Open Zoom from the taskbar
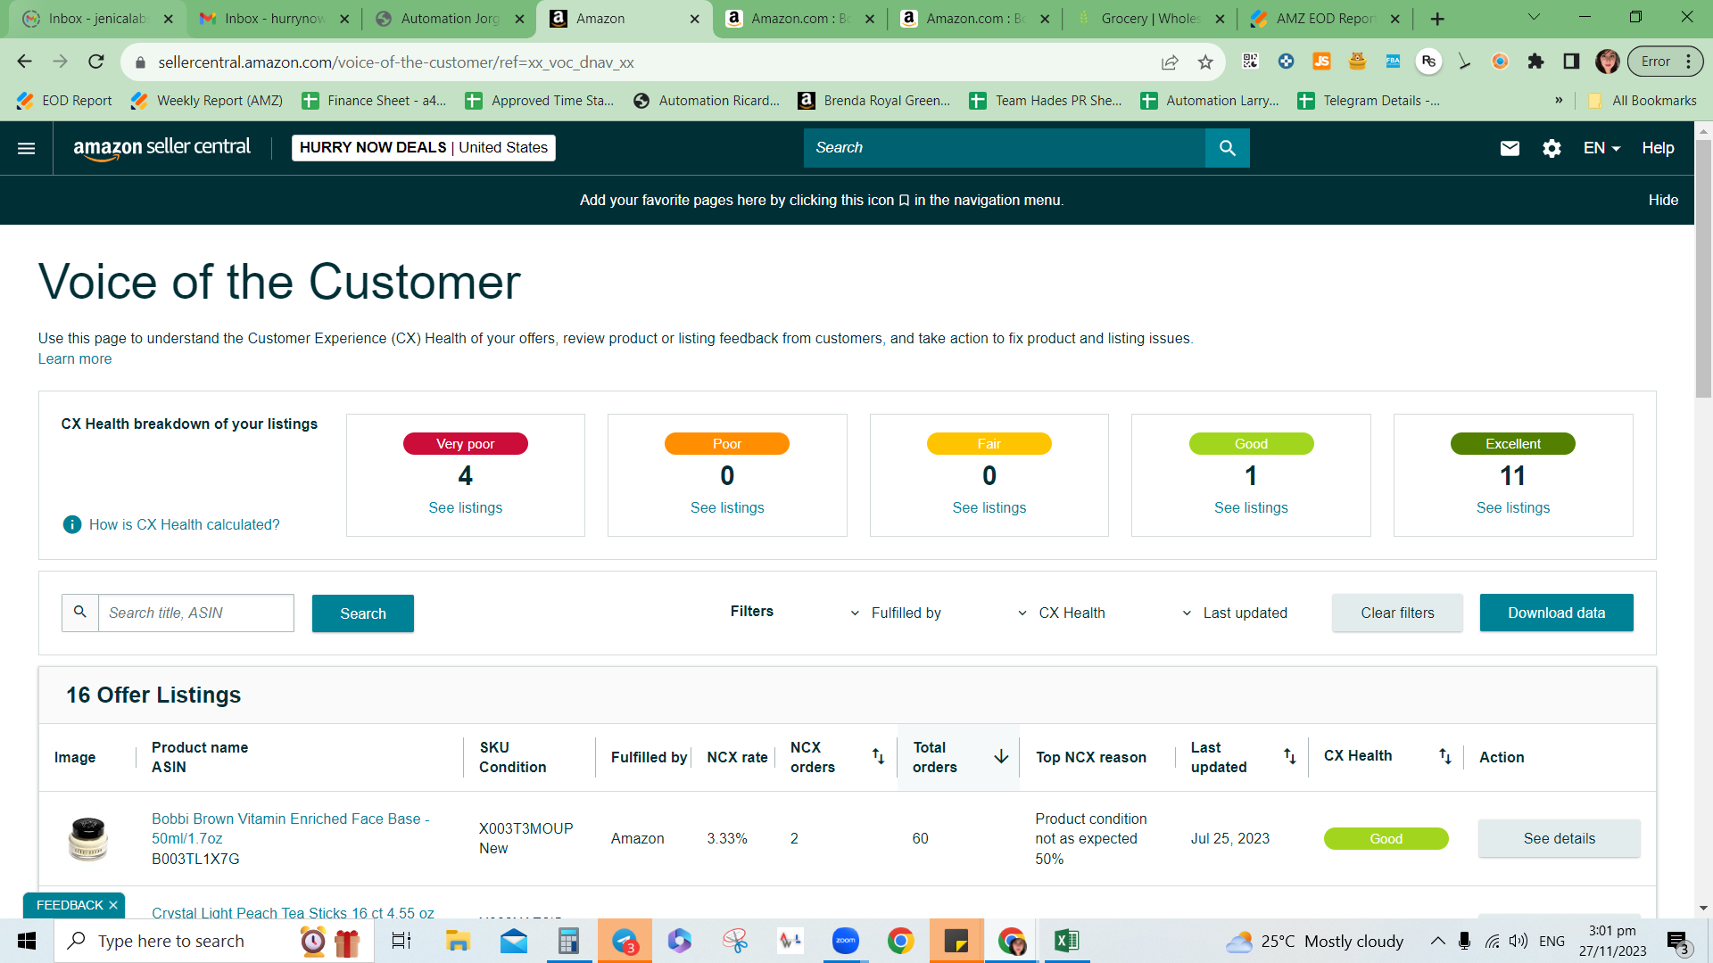This screenshot has width=1713, height=963. pos(845,941)
